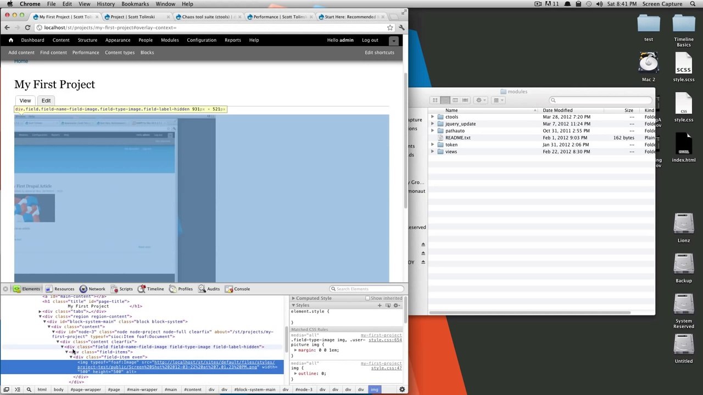Open the Network panel in DevTools
Image resolution: width=703 pixels, height=395 pixels.
(92, 289)
